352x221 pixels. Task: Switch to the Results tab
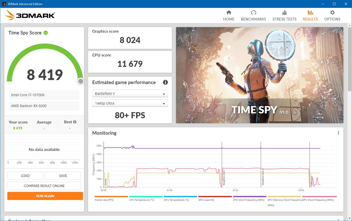click(x=310, y=15)
